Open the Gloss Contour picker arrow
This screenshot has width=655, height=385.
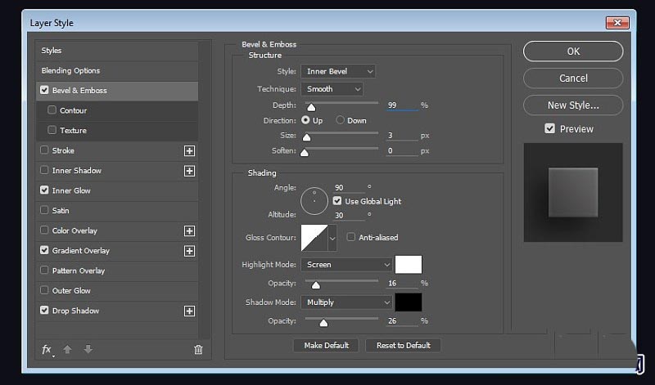click(332, 238)
